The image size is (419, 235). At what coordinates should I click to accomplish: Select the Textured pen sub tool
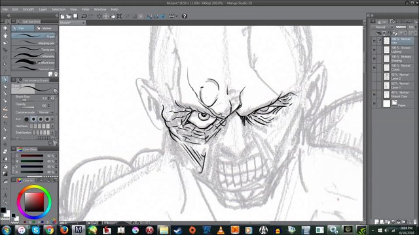[x=33, y=69]
